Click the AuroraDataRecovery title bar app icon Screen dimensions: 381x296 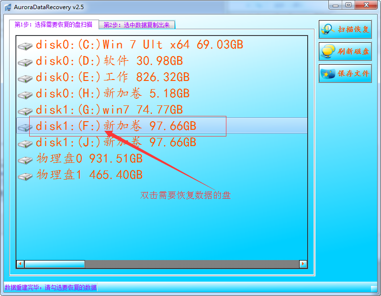[8, 5]
